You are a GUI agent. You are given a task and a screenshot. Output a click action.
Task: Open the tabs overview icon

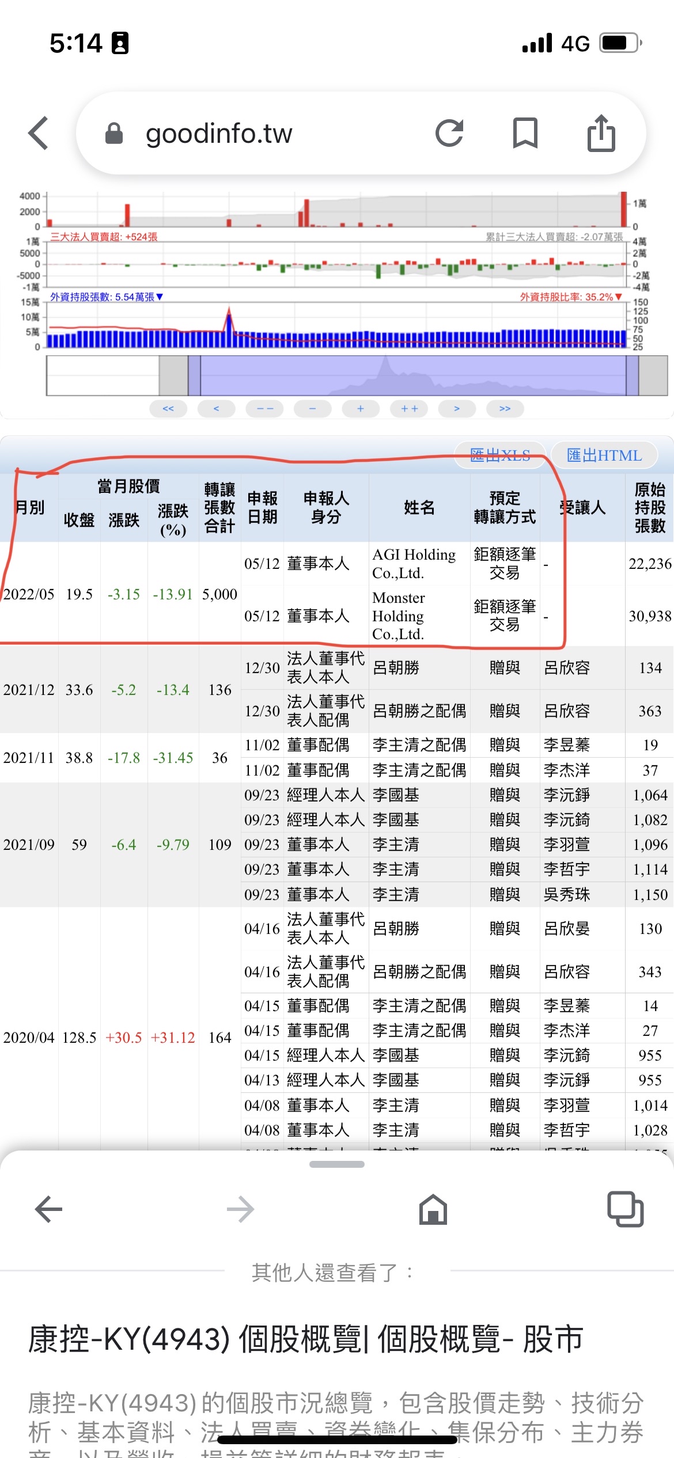(x=625, y=1209)
